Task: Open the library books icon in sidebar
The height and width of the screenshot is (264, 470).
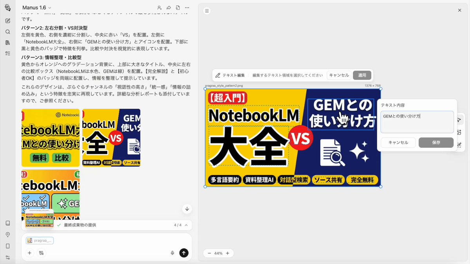Action: (7, 43)
